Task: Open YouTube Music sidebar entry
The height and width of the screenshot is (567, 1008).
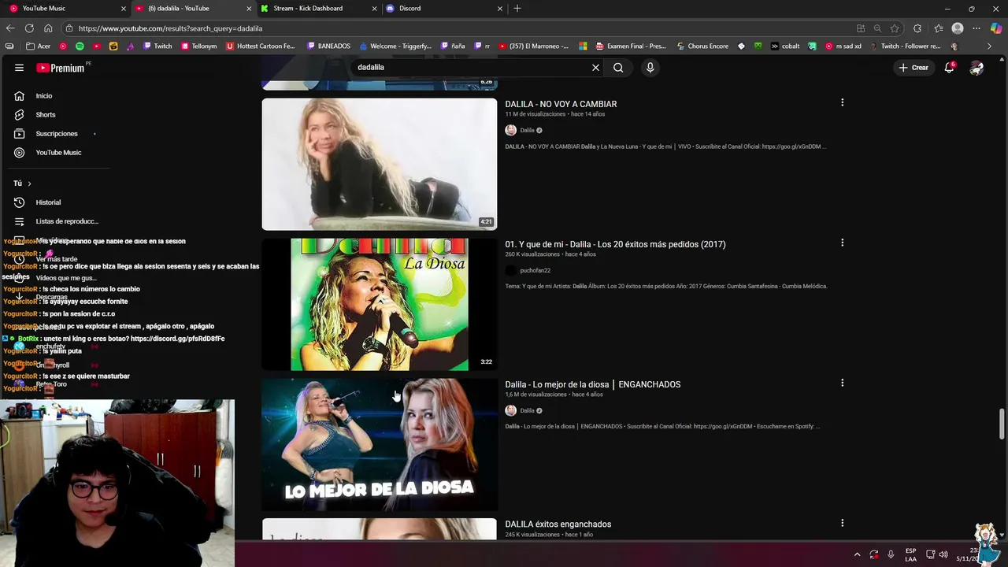Action: click(58, 153)
